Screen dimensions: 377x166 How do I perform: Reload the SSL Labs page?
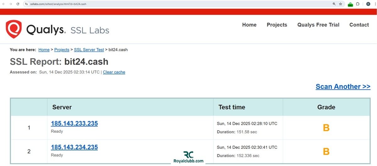click(18, 4)
